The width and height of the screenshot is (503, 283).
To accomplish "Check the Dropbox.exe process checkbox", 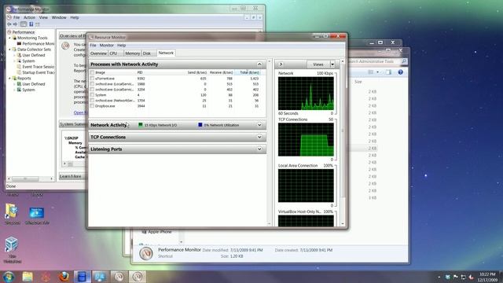I will pyautogui.click(x=92, y=105).
